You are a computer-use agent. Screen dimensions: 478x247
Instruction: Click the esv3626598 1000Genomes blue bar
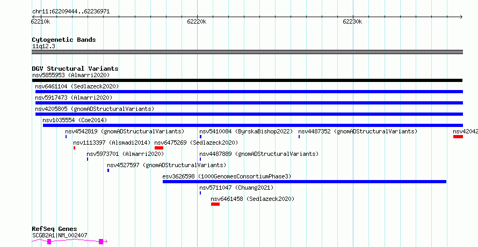(305, 182)
